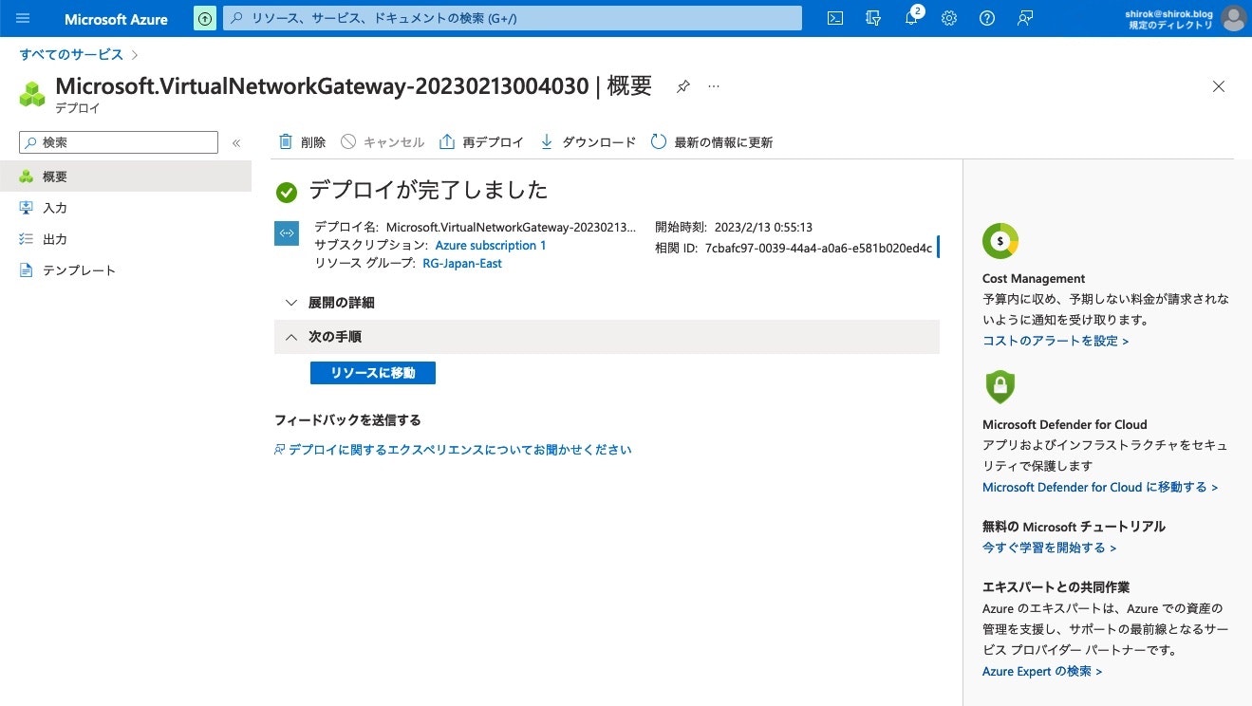Open the notifications bell showing 2 alerts
This screenshot has height=706, width=1252.
tap(911, 18)
